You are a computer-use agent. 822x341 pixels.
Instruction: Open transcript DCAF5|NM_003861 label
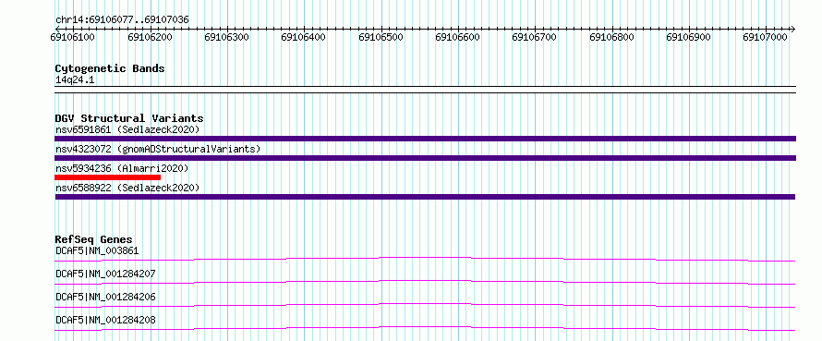tap(98, 250)
